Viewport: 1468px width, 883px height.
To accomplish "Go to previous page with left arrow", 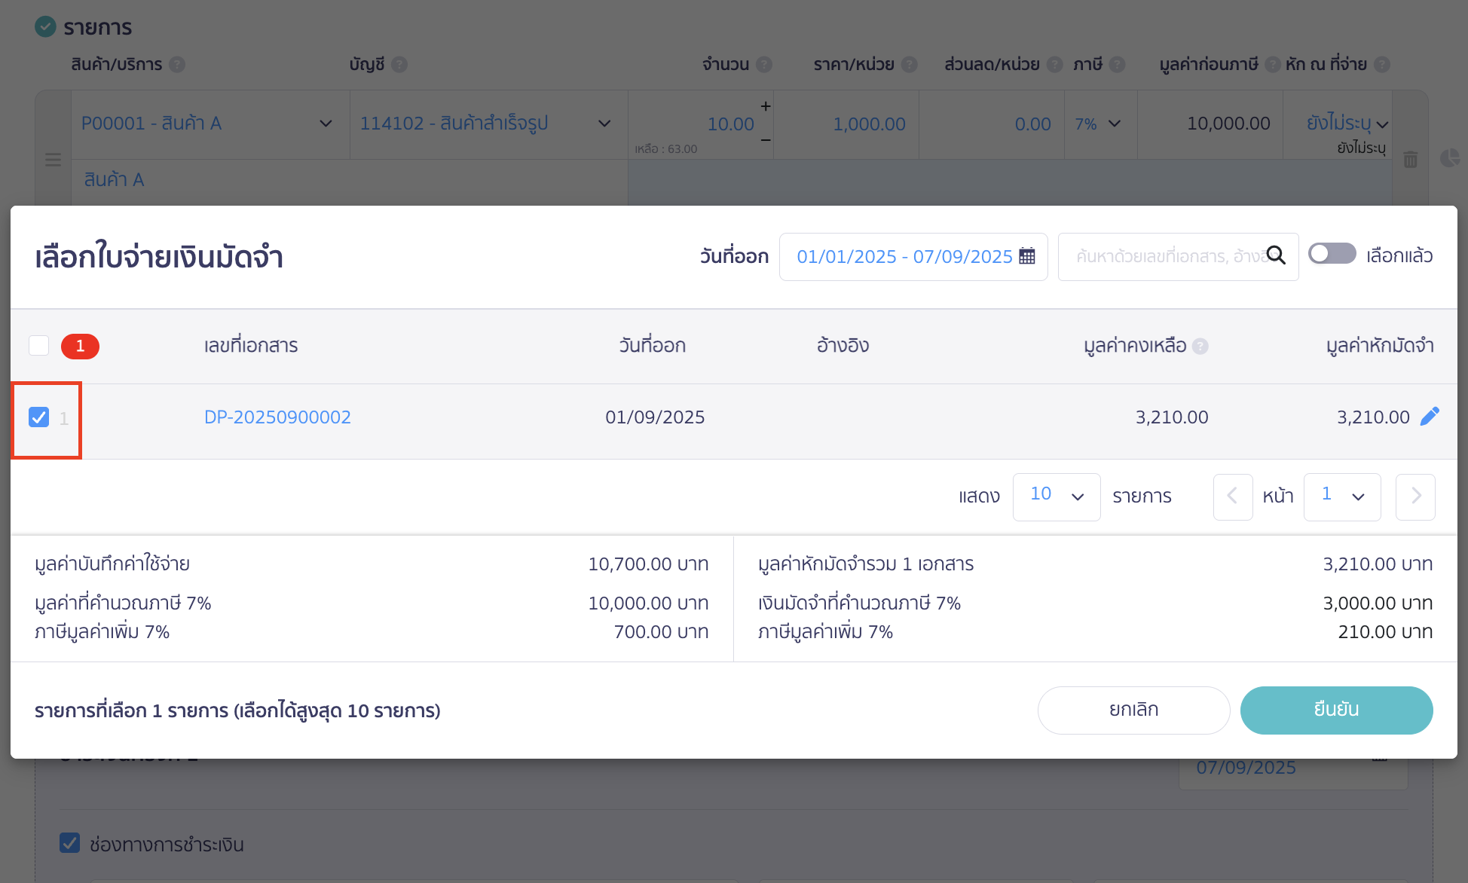I will pos(1233,496).
